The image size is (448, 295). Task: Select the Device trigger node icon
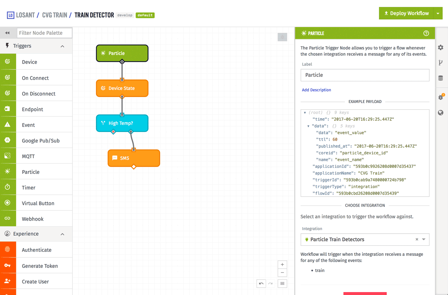[x=8, y=62]
